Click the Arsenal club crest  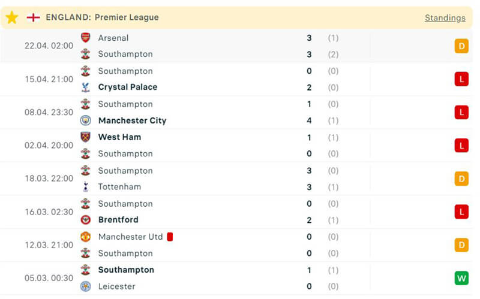(x=86, y=38)
